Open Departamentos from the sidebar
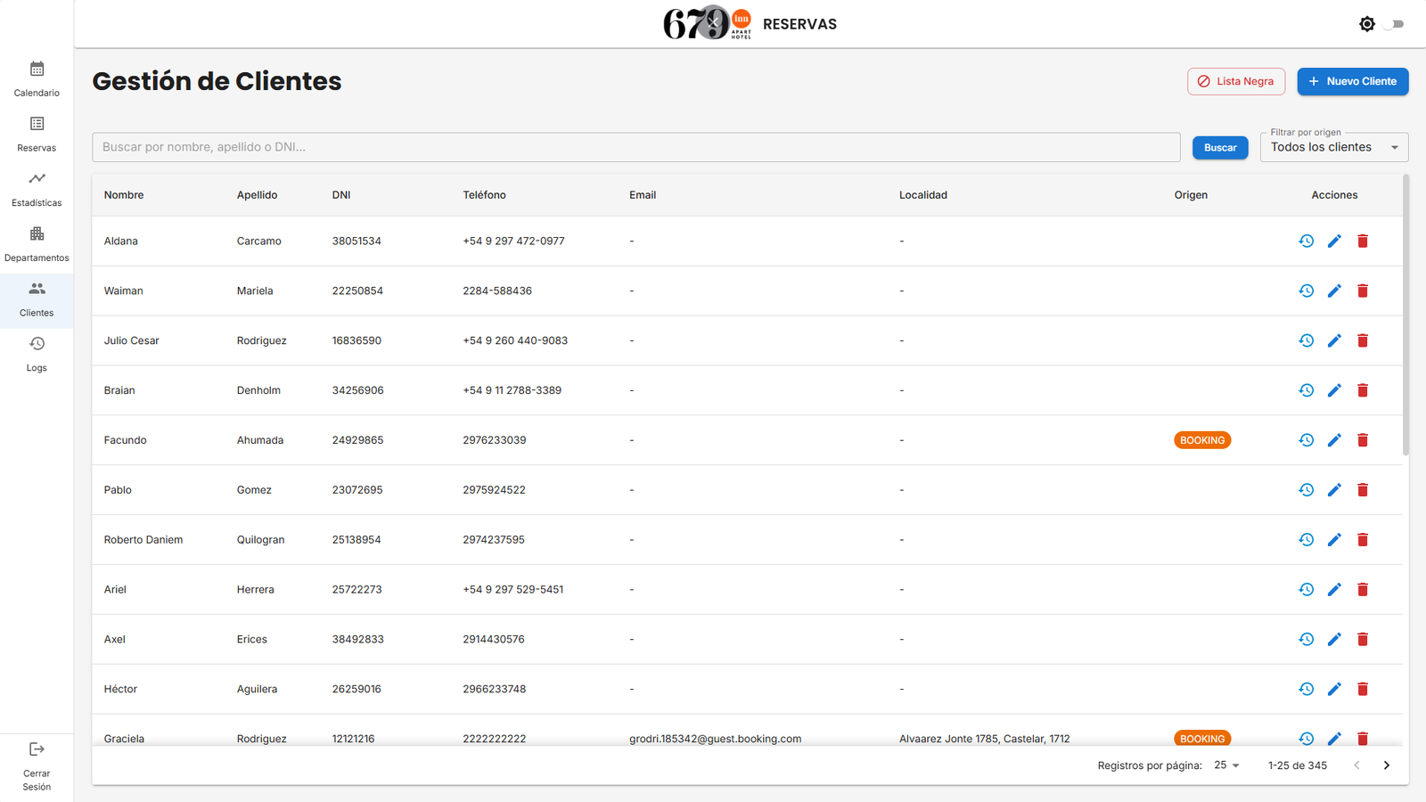The width and height of the screenshot is (1426, 802). coord(37,244)
